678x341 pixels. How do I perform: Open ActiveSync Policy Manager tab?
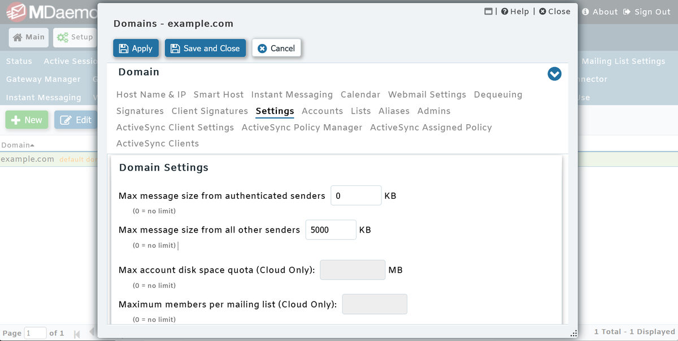click(x=302, y=127)
